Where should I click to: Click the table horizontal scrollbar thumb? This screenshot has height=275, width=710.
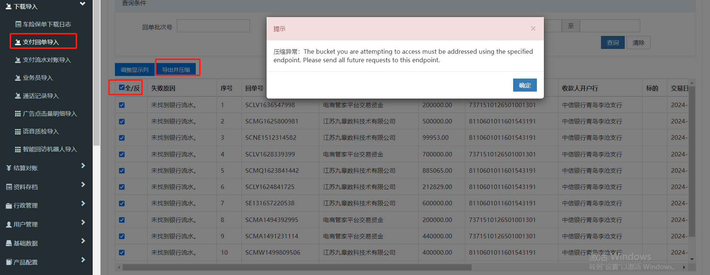click(297, 267)
